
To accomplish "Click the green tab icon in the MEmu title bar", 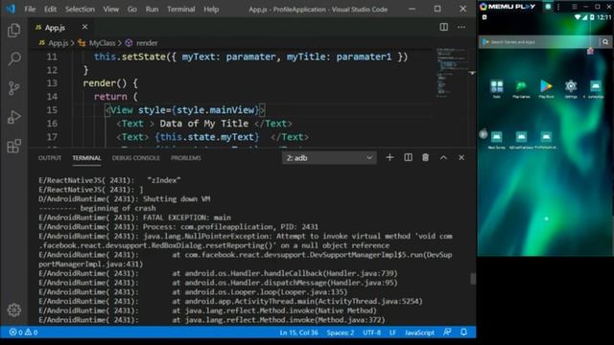I will click(x=548, y=7).
